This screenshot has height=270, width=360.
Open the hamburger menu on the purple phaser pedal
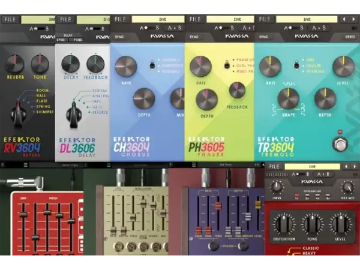(194, 164)
